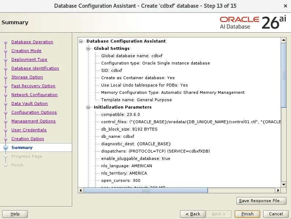The height and width of the screenshot is (219, 291).
Task: Go to the Configuration Options step
Action: pos(34,112)
